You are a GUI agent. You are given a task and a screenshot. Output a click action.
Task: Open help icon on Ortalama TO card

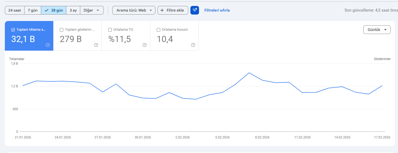[x=145, y=45]
